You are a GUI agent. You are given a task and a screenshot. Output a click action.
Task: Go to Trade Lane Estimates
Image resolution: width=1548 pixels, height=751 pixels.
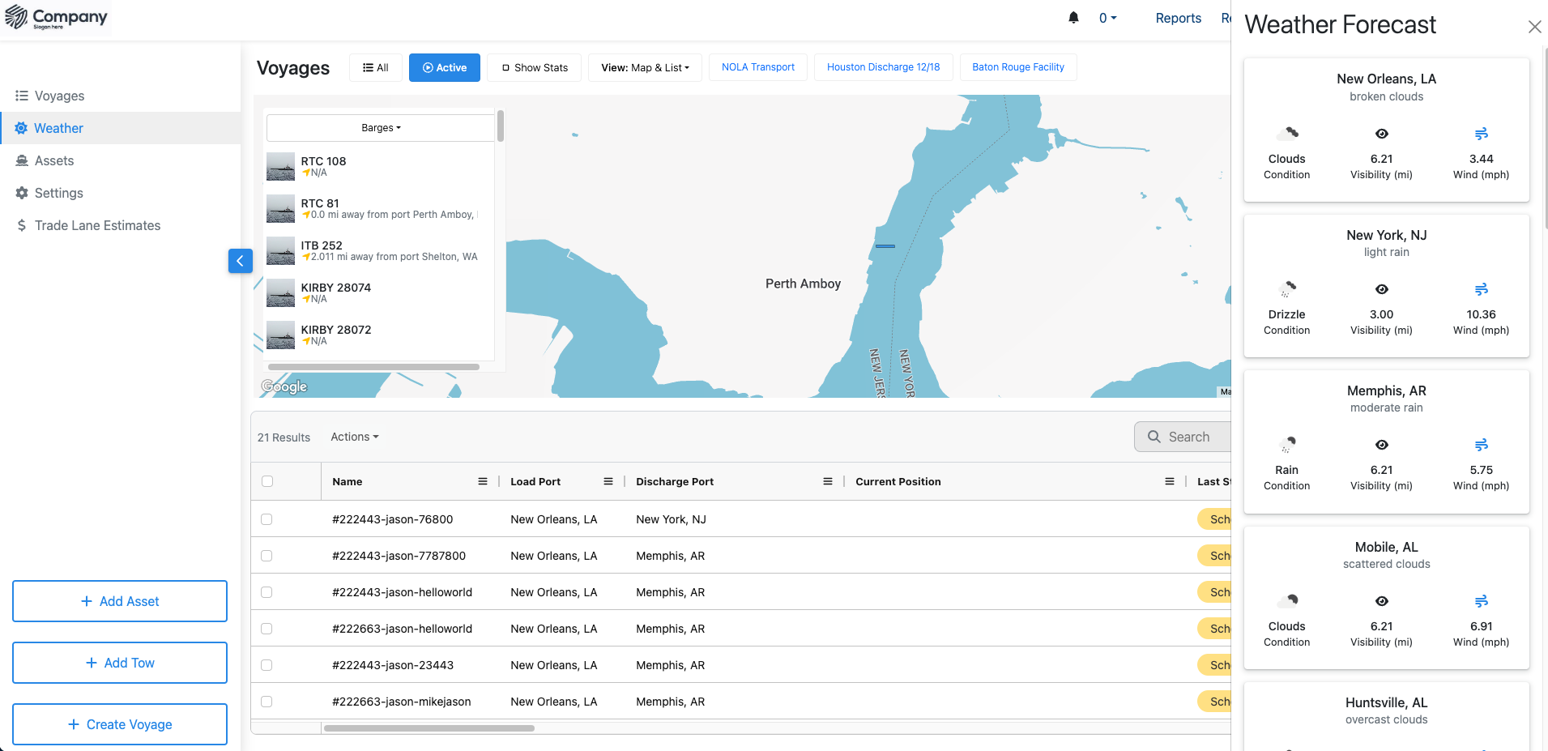pyautogui.click(x=97, y=225)
